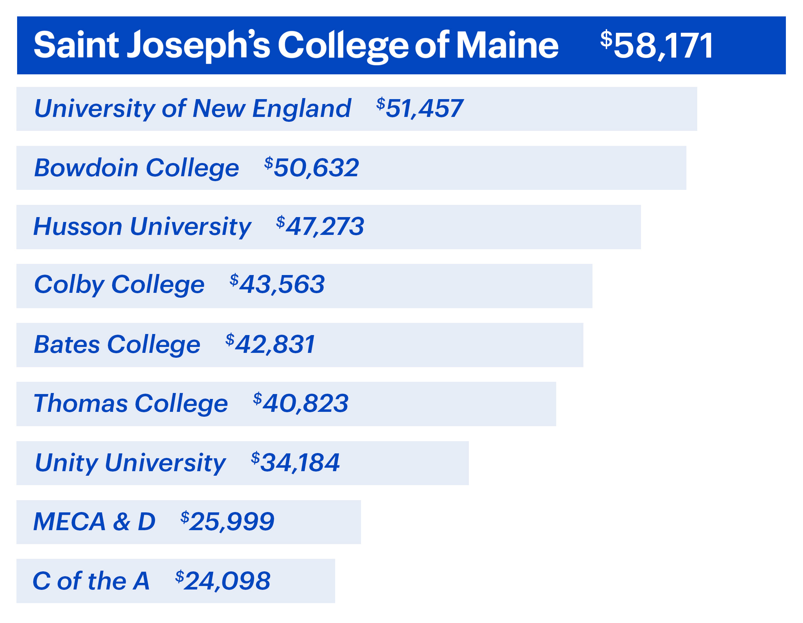Click the MECA & D label
This screenshot has height=623, width=803.
(95, 522)
